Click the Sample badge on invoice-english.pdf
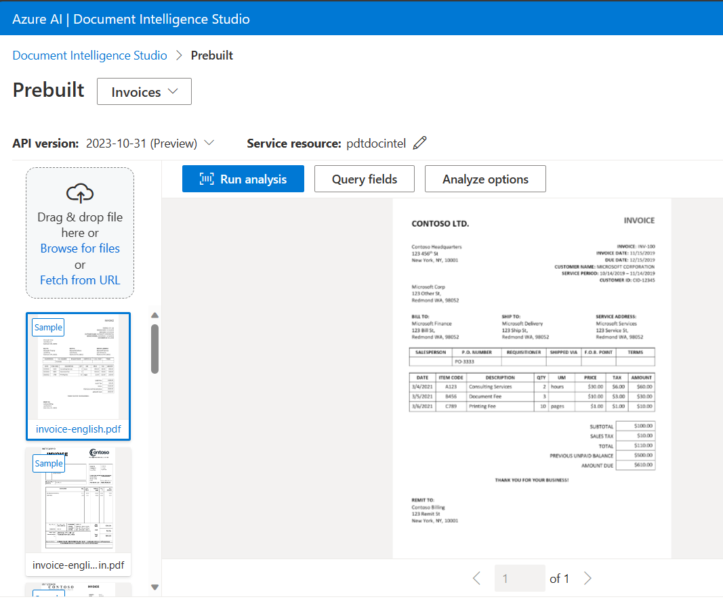The height and width of the screenshot is (612, 723). 47,327
